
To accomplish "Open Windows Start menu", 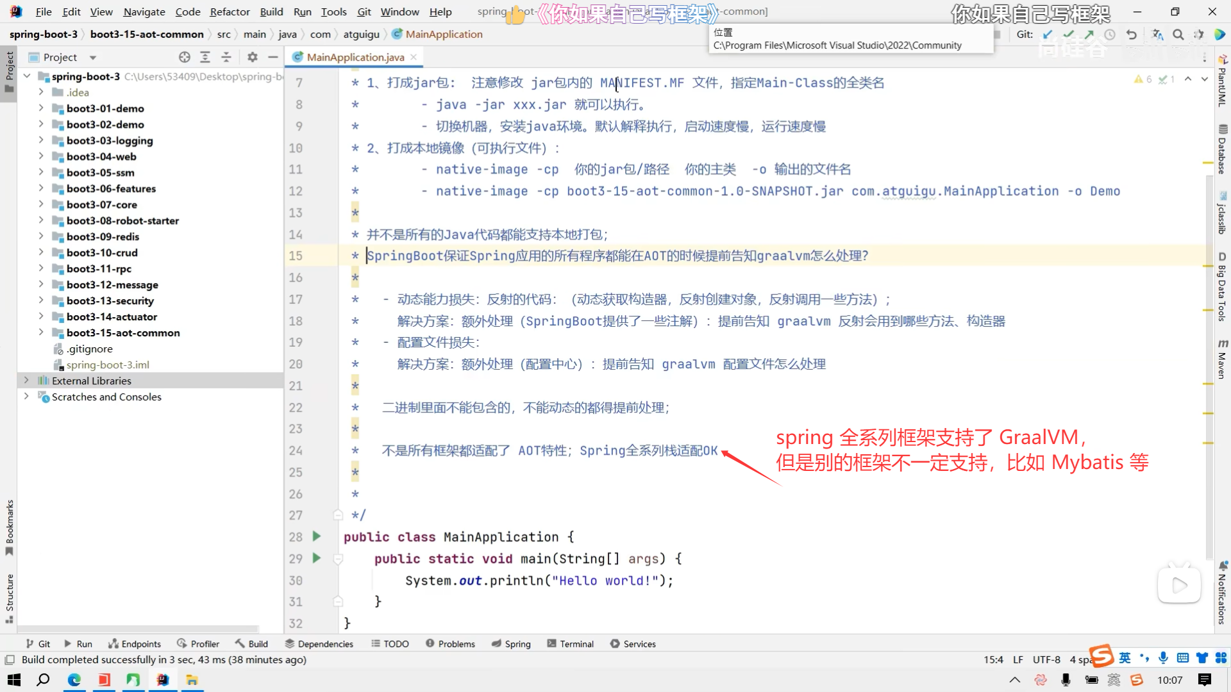I will [x=13, y=680].
